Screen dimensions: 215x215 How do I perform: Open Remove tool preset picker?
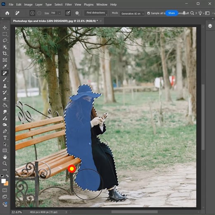tap(17, 13)
